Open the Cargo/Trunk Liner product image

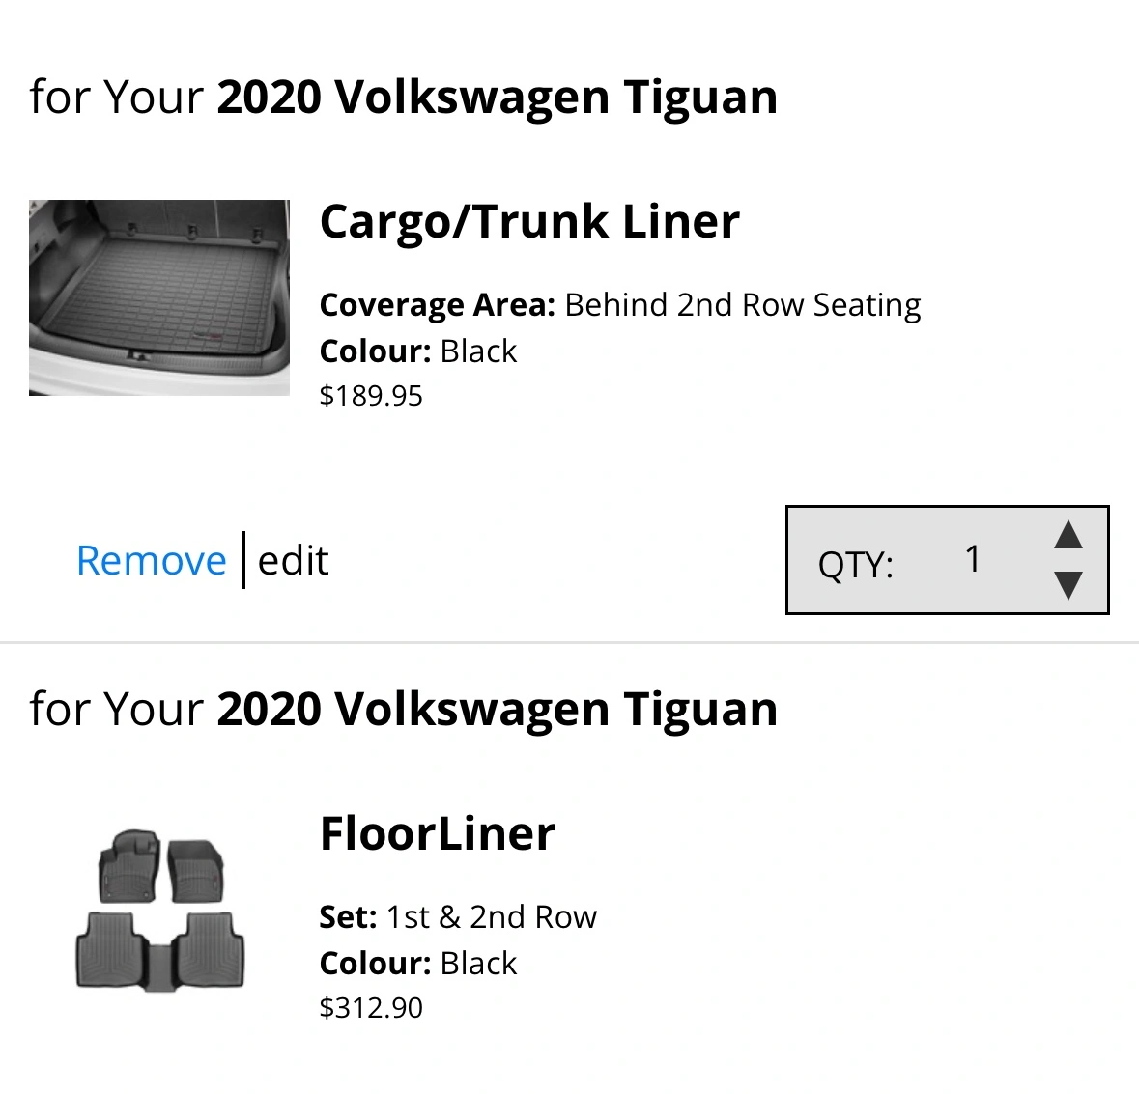pos(159,297)
